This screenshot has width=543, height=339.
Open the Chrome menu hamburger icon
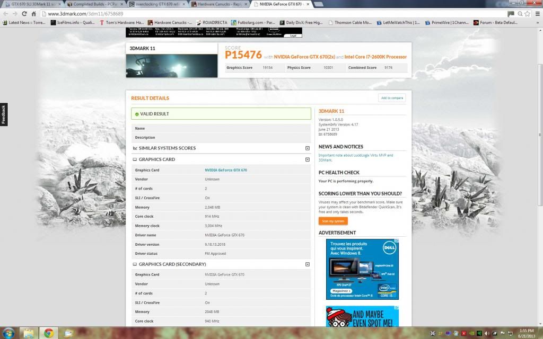click(x=538, y=14)
